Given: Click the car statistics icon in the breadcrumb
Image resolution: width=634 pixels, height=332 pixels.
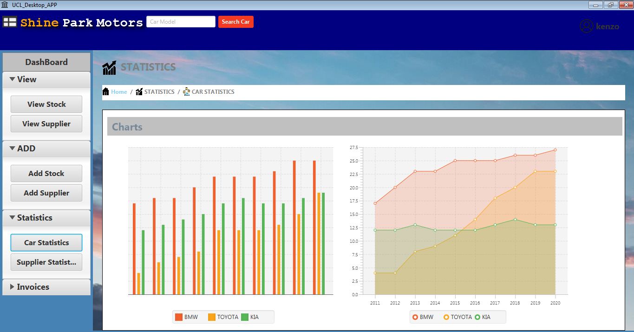Looking at the screenshot, I should [x=186, y=91].
